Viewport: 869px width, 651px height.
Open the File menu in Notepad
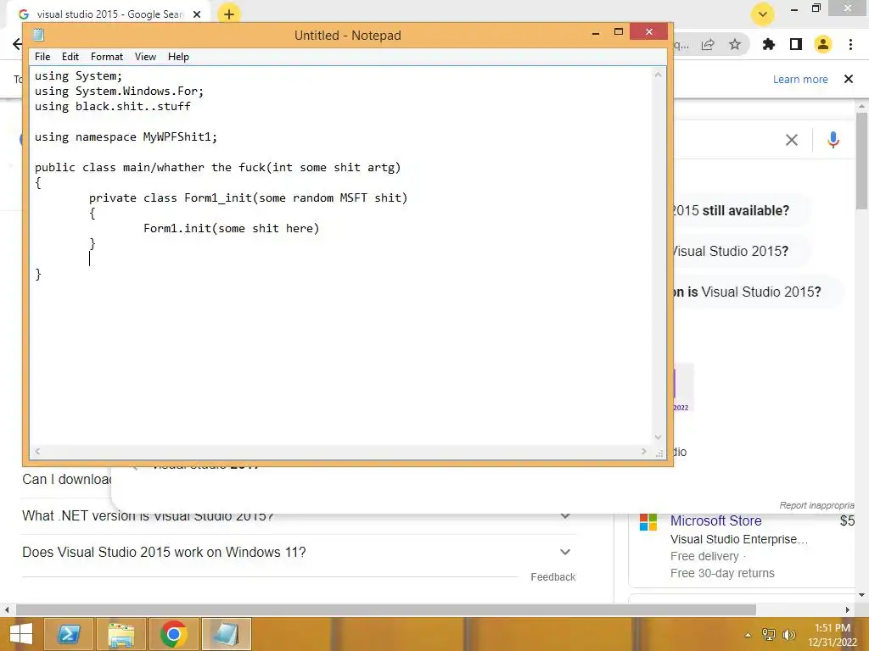(x=42, y=57)
